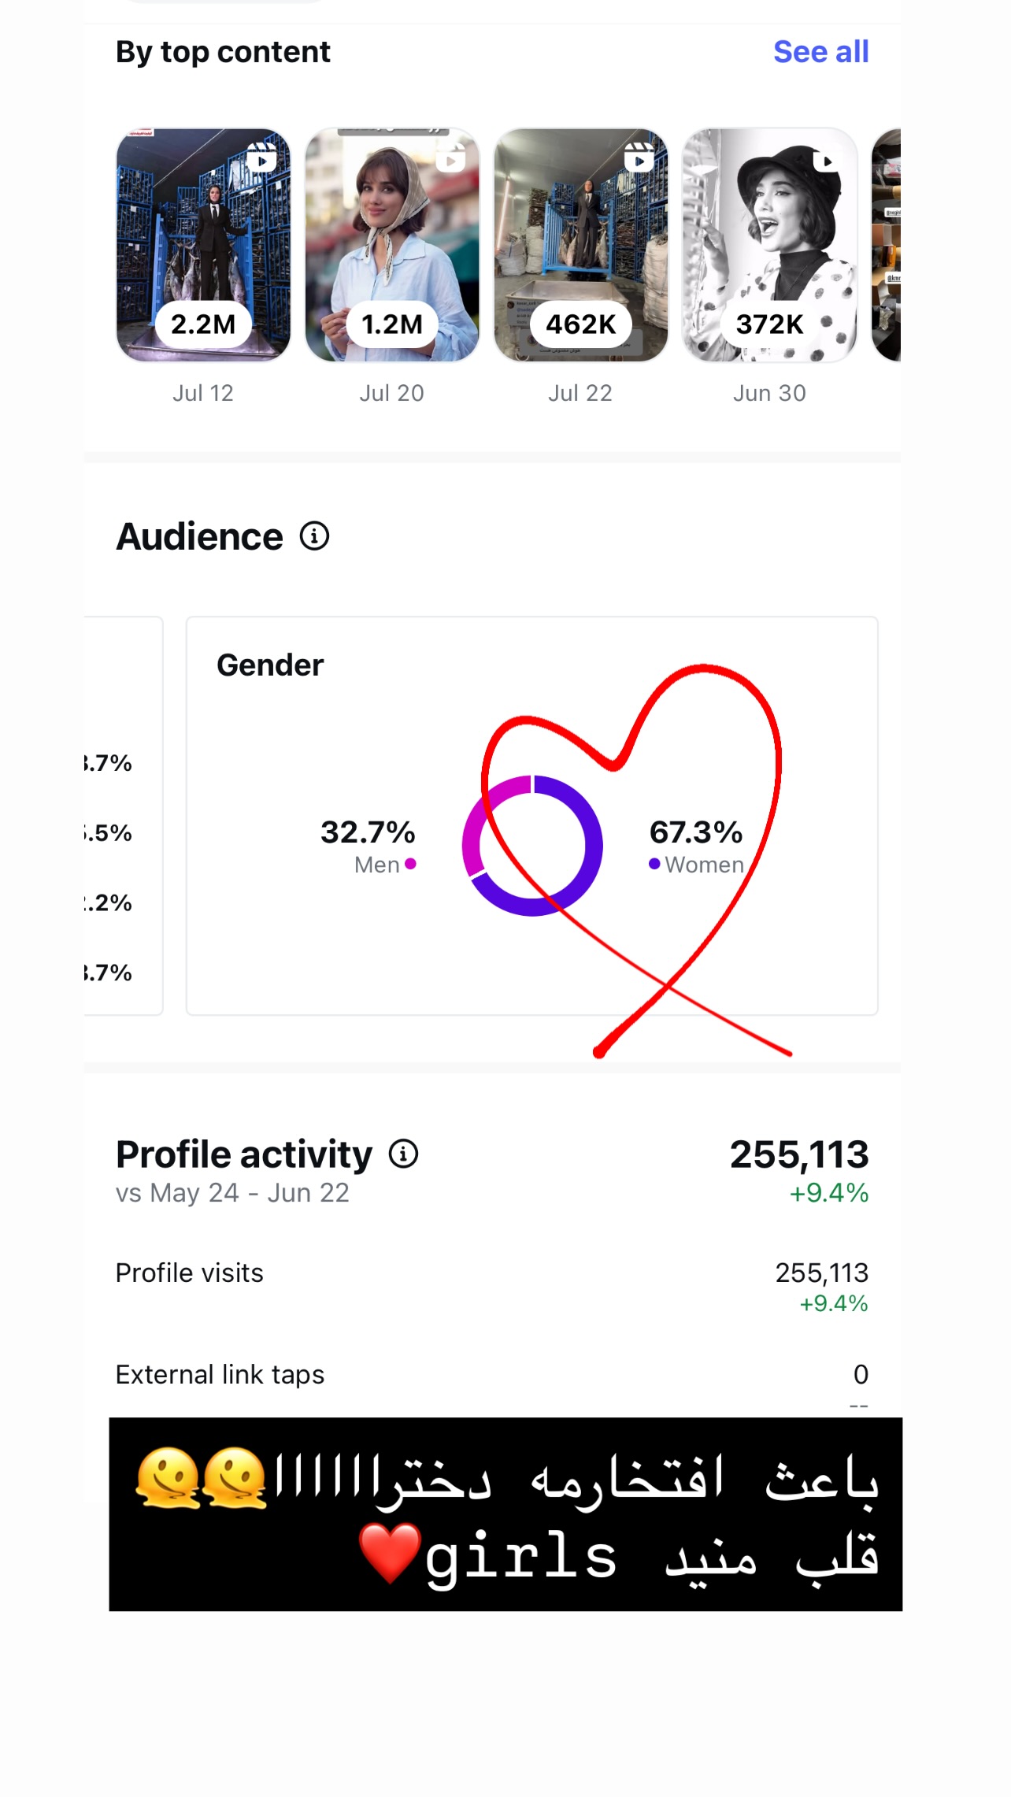Screen dimensions: 1011x1797
Task: Click See all top content link
Action: click(820, 52)
